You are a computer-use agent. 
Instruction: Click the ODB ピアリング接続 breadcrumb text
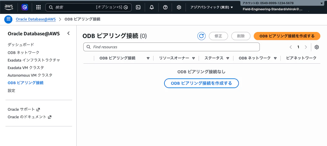(x=82, y=19)
